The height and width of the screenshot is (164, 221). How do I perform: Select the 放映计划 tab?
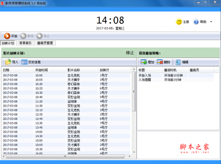[x=8, y=43]
